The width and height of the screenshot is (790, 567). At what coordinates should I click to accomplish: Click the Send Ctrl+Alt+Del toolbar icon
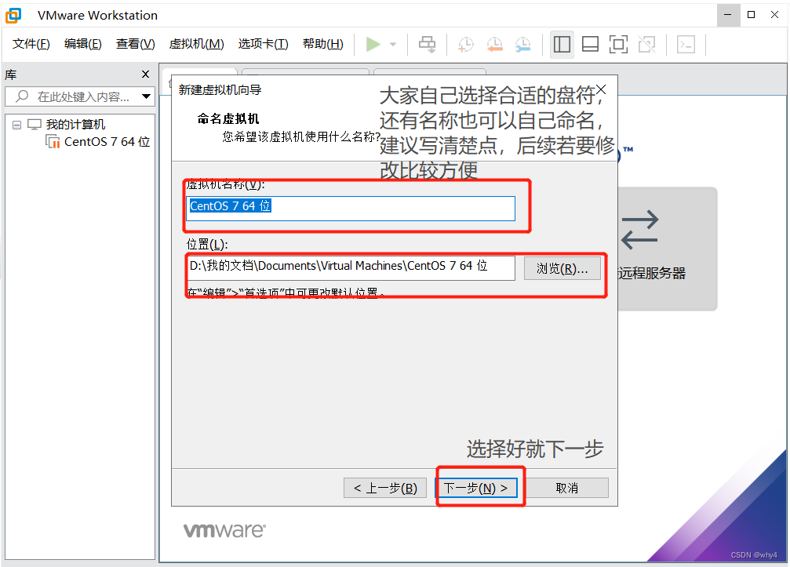428,45
